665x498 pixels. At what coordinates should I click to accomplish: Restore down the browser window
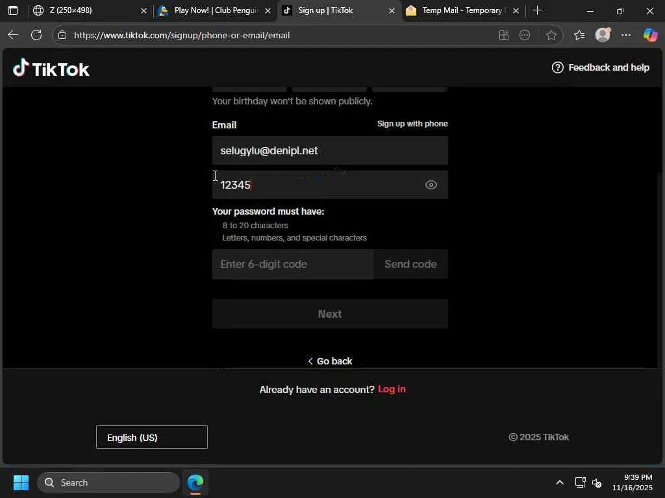pos(620,10)
